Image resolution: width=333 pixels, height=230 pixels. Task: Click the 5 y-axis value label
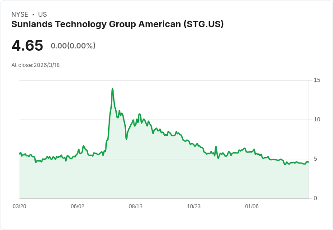(315, 159)
